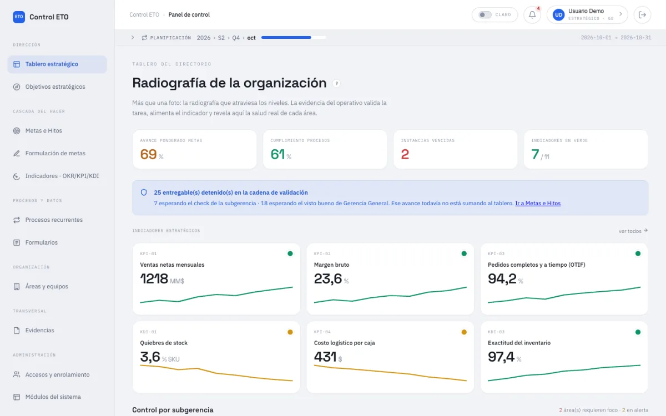Image resolution: width=666 pixels, height=416 pixels.
Task: Click the Áreas y equipos building icon
Action: coord(17,287)
